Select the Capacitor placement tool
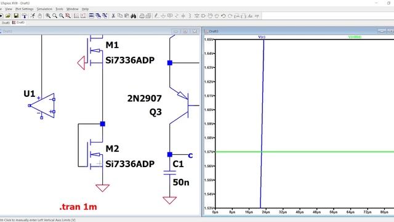394x222 pixels. click(x=183, y=16)
